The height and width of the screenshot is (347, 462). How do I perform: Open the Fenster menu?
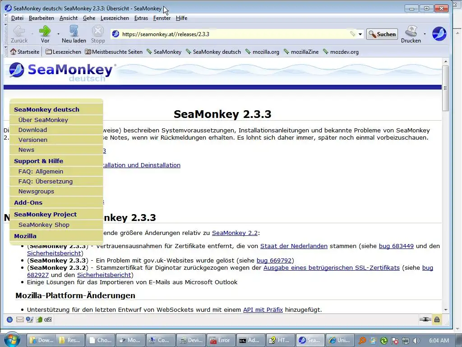pyautogui.click(x=162, y=18)
